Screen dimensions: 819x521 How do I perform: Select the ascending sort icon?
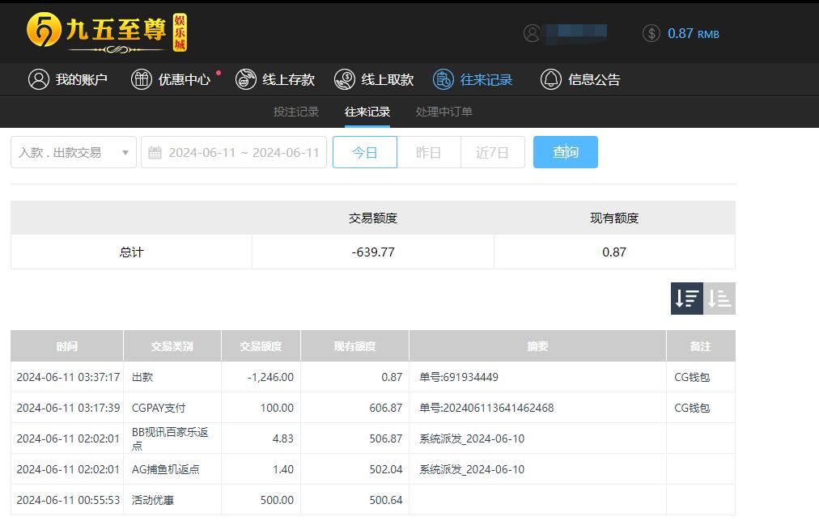[x=719, y=299]
